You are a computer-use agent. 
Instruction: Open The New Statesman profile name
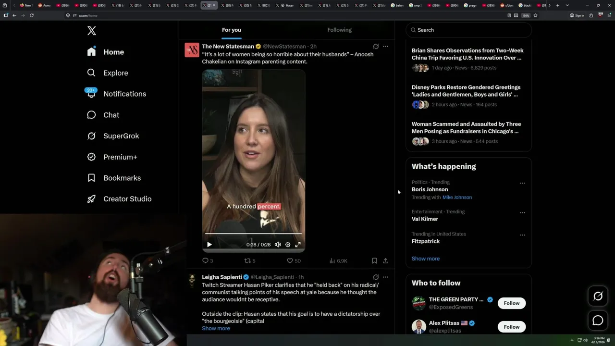pos(228,47)
